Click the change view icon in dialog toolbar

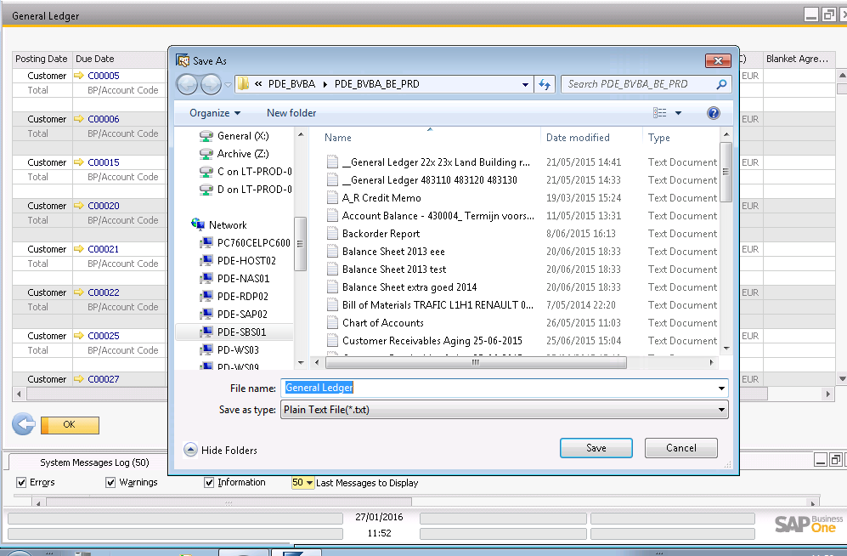[x=660, y=113]
